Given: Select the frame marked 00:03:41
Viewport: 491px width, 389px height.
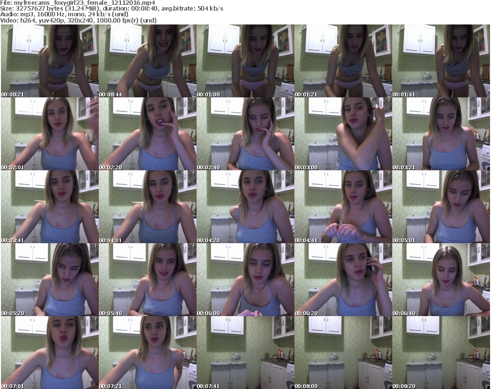Looking at the screenshot, I should tap(49, 207).
